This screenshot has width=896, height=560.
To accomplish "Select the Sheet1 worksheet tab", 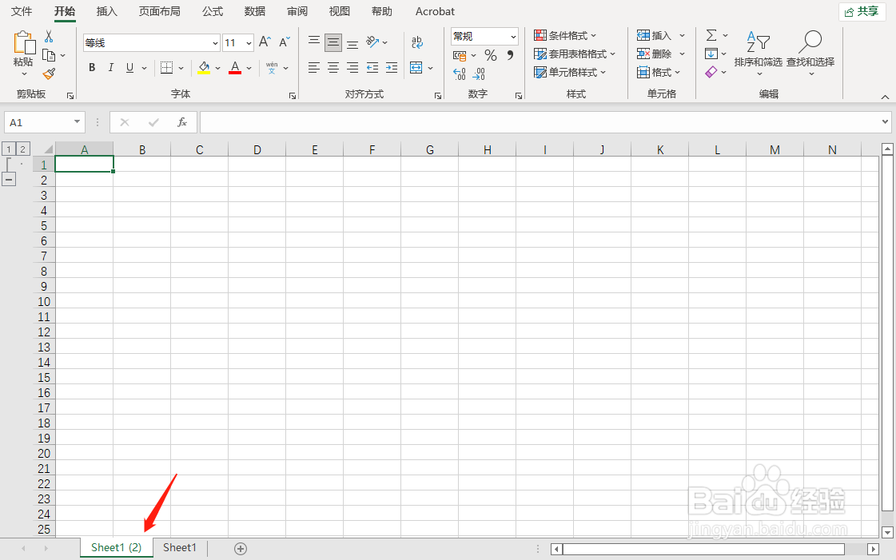I will (179, 547).
